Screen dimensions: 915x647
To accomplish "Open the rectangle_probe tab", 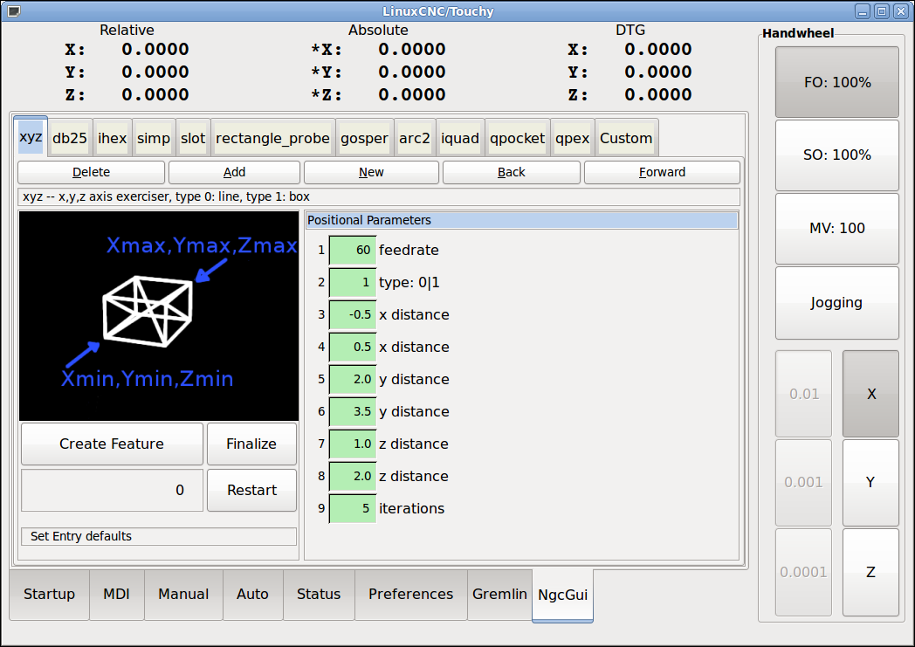I will 272,138.
